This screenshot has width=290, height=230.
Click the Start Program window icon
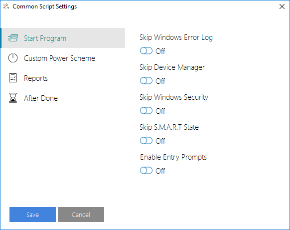coord(13,38)
